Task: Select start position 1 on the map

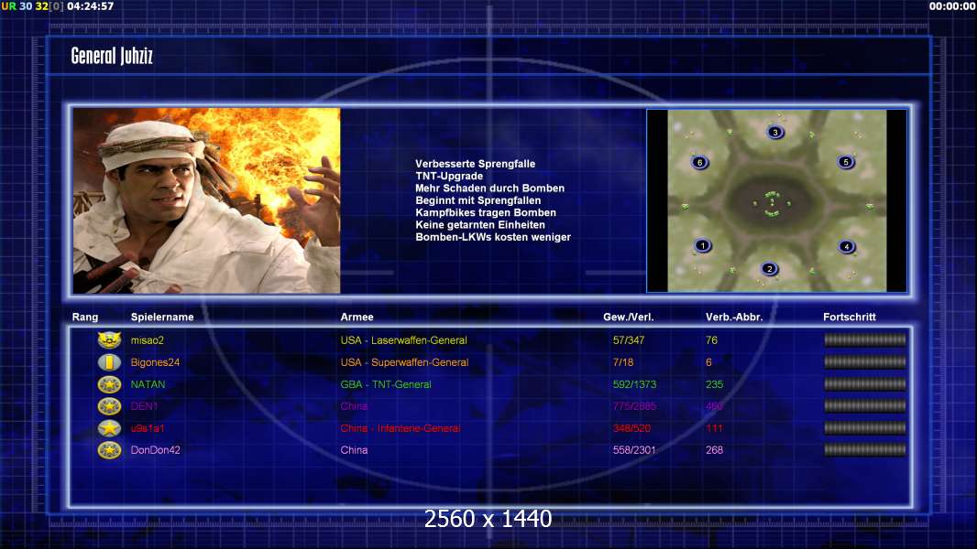Action: [x=703, y=245]
